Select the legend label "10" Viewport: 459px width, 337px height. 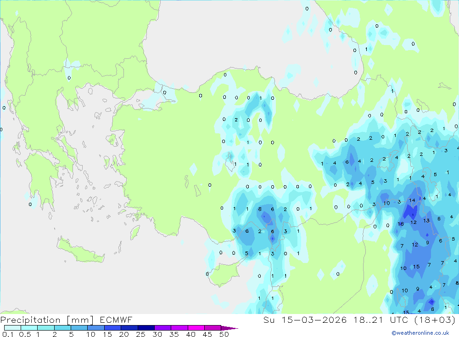(x=91, y=334)
